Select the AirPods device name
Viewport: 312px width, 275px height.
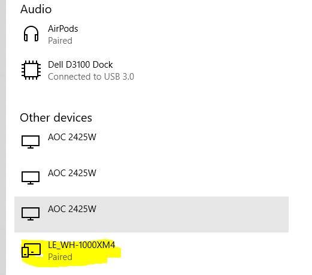point(63,29)
